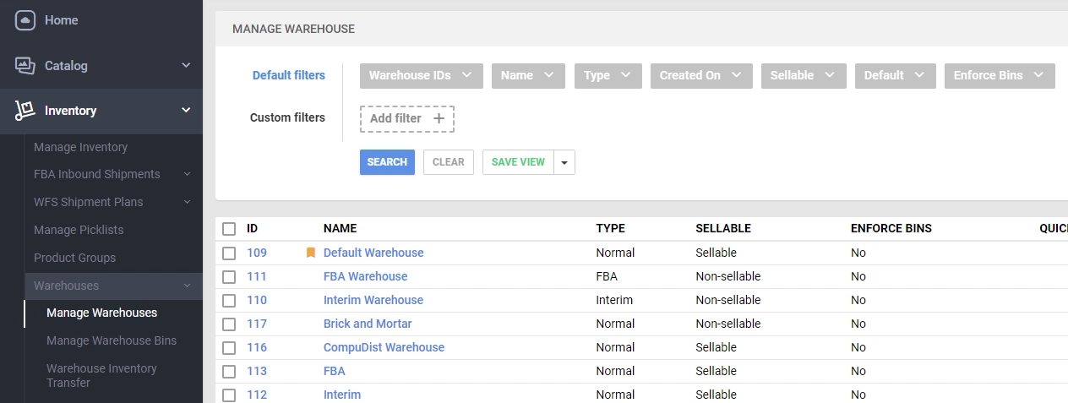Open the warehouse named FBA

click(335, 371)
